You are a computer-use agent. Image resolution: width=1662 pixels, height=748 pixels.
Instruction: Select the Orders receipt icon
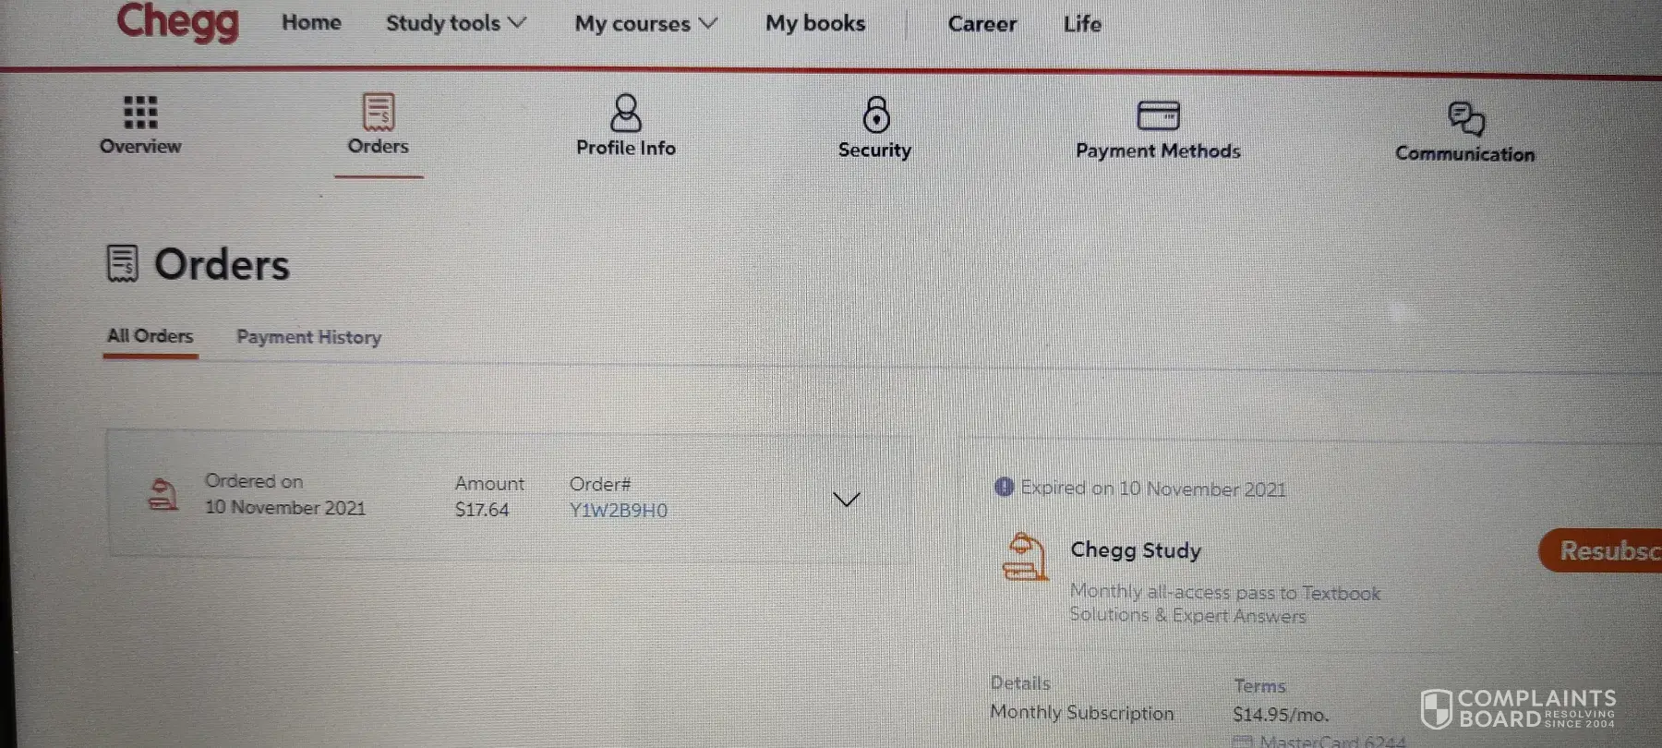point(379,113)
